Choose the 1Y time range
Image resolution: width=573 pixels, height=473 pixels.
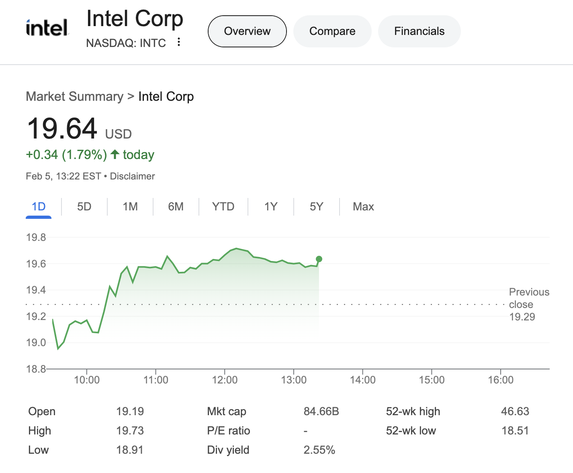coord(271,207)
